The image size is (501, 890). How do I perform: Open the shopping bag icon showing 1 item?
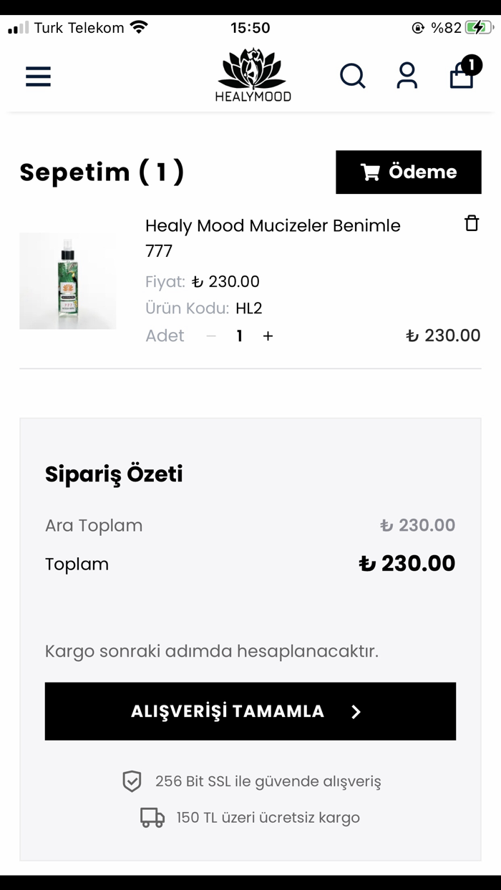[461, 77]
